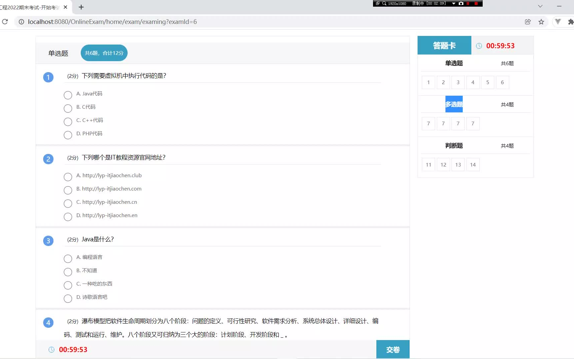Take a snapshot with the recorder camera icon
This screenshot has width=574, height=359.
coord(461,3)
